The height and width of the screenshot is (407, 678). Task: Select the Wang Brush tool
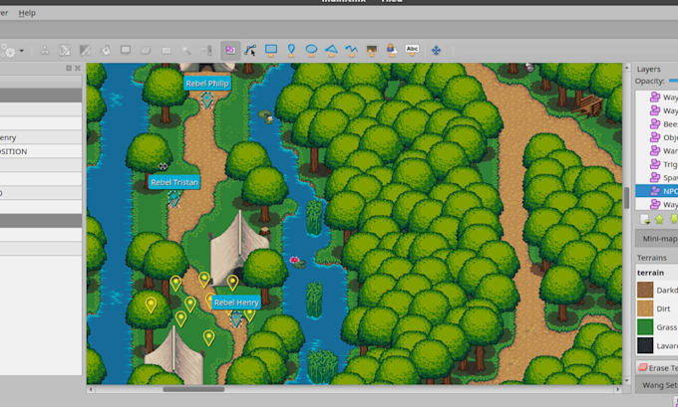point(85,51)
